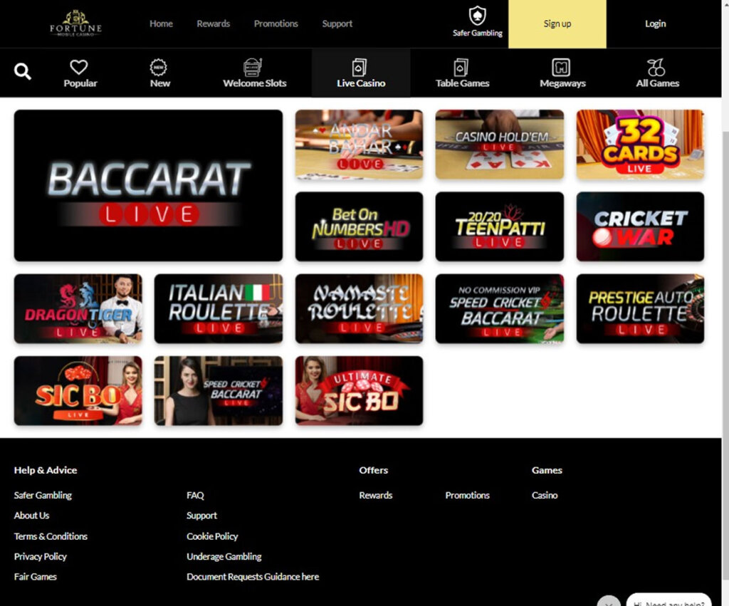729x606 pixels.
Task: Select the Live Casino tab label
Action: (361, 83)
